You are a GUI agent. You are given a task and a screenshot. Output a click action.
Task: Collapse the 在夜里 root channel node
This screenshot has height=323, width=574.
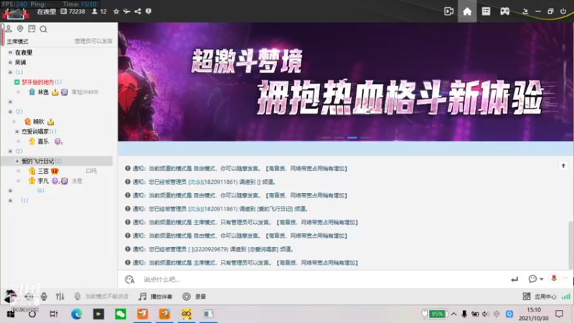click(x=10, y=52)
